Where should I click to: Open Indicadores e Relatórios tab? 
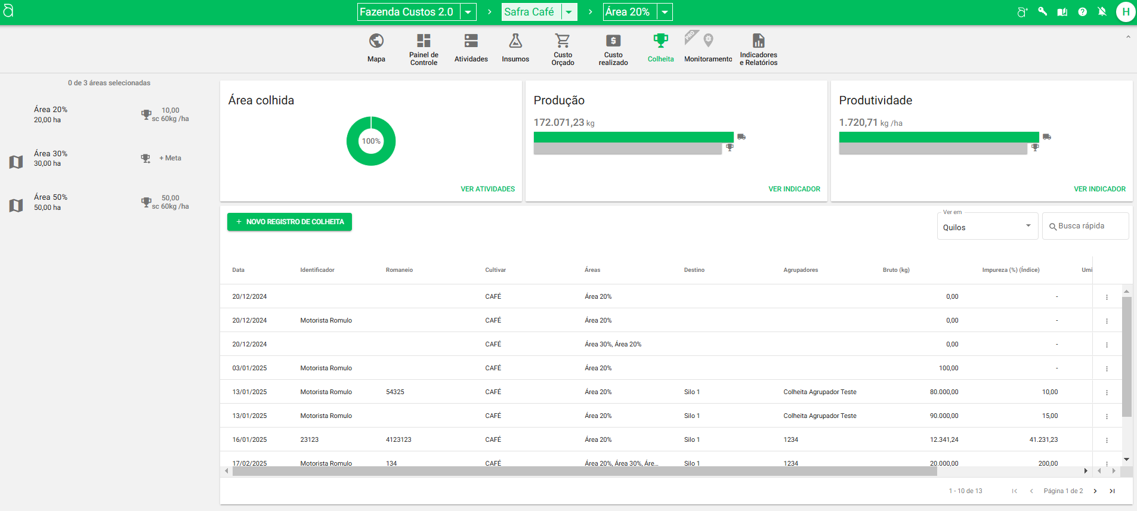(x=758, y=48)
